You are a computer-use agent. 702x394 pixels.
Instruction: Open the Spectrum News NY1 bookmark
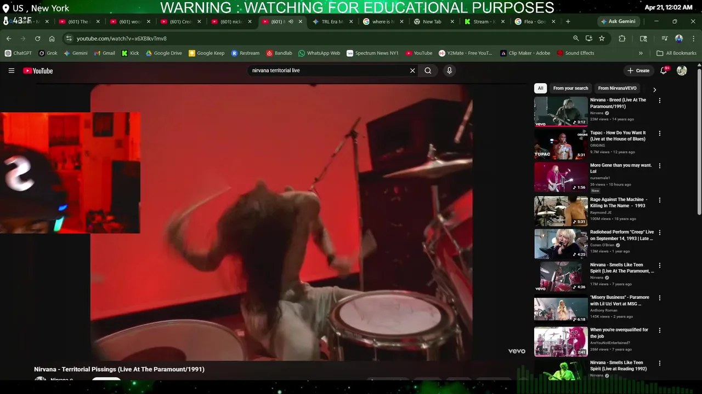point(372,53)
